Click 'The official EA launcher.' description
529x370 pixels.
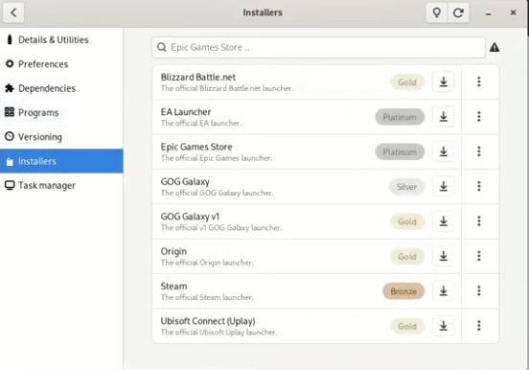201,124
